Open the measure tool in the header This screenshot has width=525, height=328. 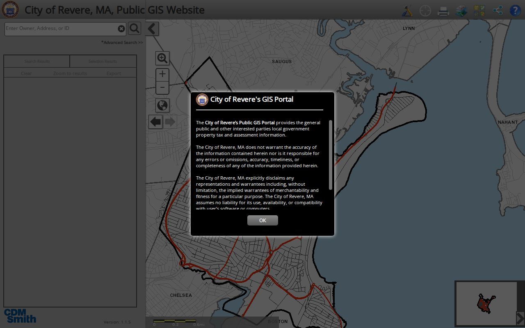click(x=407, y=10)
